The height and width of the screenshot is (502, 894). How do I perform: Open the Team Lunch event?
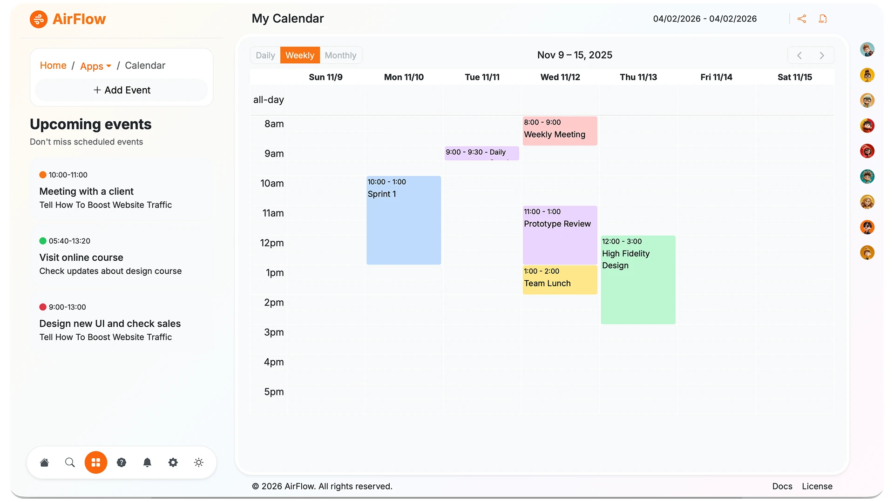(560, 280)
